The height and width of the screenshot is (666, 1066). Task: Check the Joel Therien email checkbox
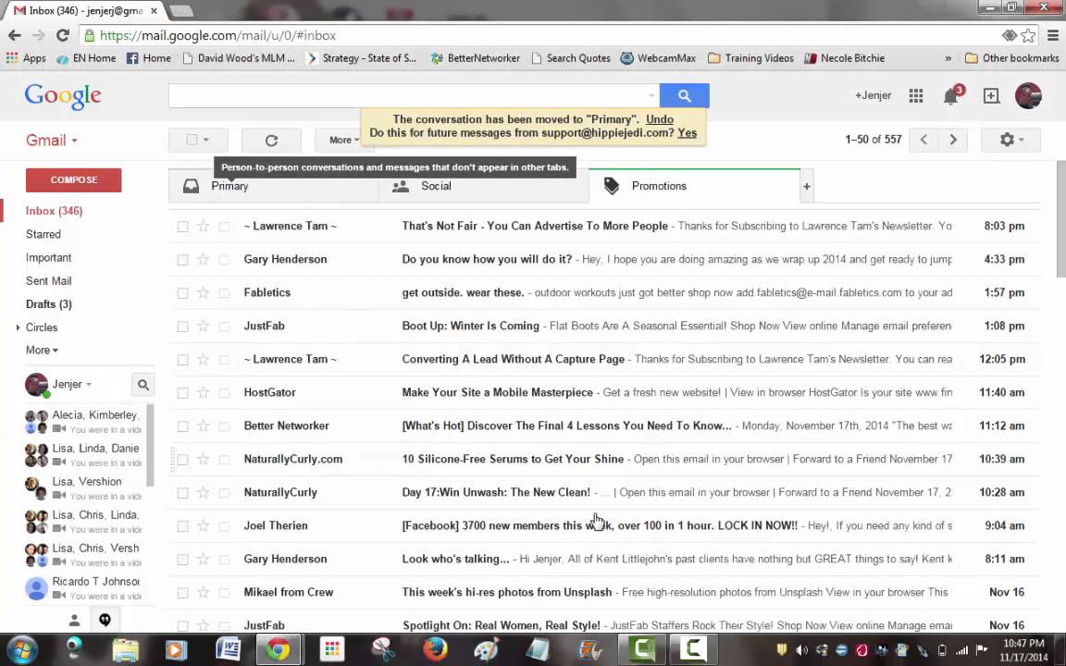[x=182, y=526]
